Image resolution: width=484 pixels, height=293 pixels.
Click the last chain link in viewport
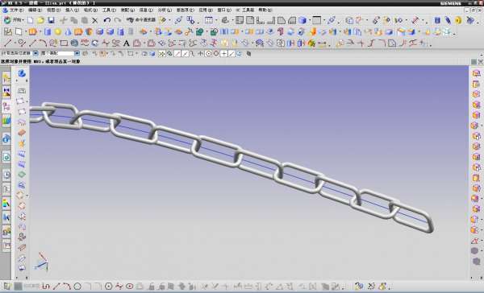click(x=412, y=217)
